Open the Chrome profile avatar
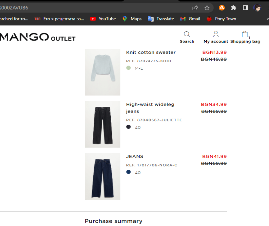Screen dimensions: 269x226 pos(257,8)
